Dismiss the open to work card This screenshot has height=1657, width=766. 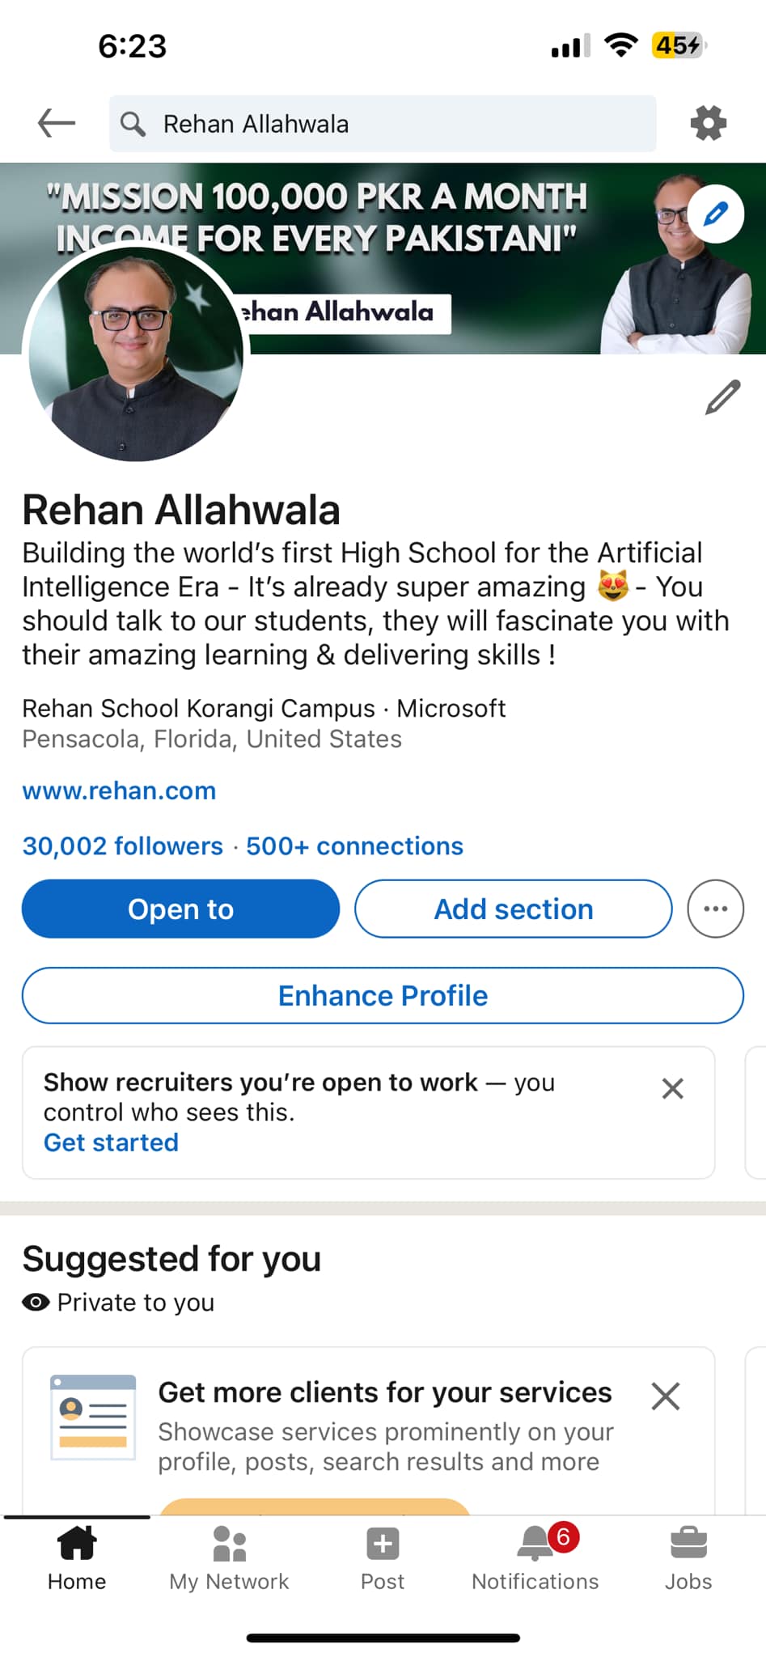672,1088
